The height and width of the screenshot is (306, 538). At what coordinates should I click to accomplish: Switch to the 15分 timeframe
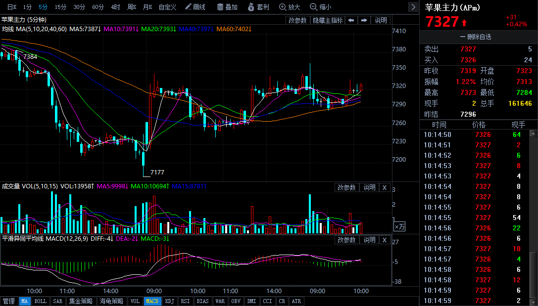(x=60, y=7)
